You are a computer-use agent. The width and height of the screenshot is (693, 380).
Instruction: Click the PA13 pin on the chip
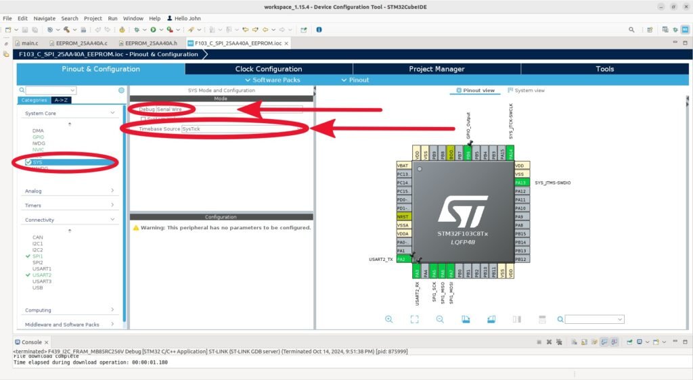click(x=522, y=183)
